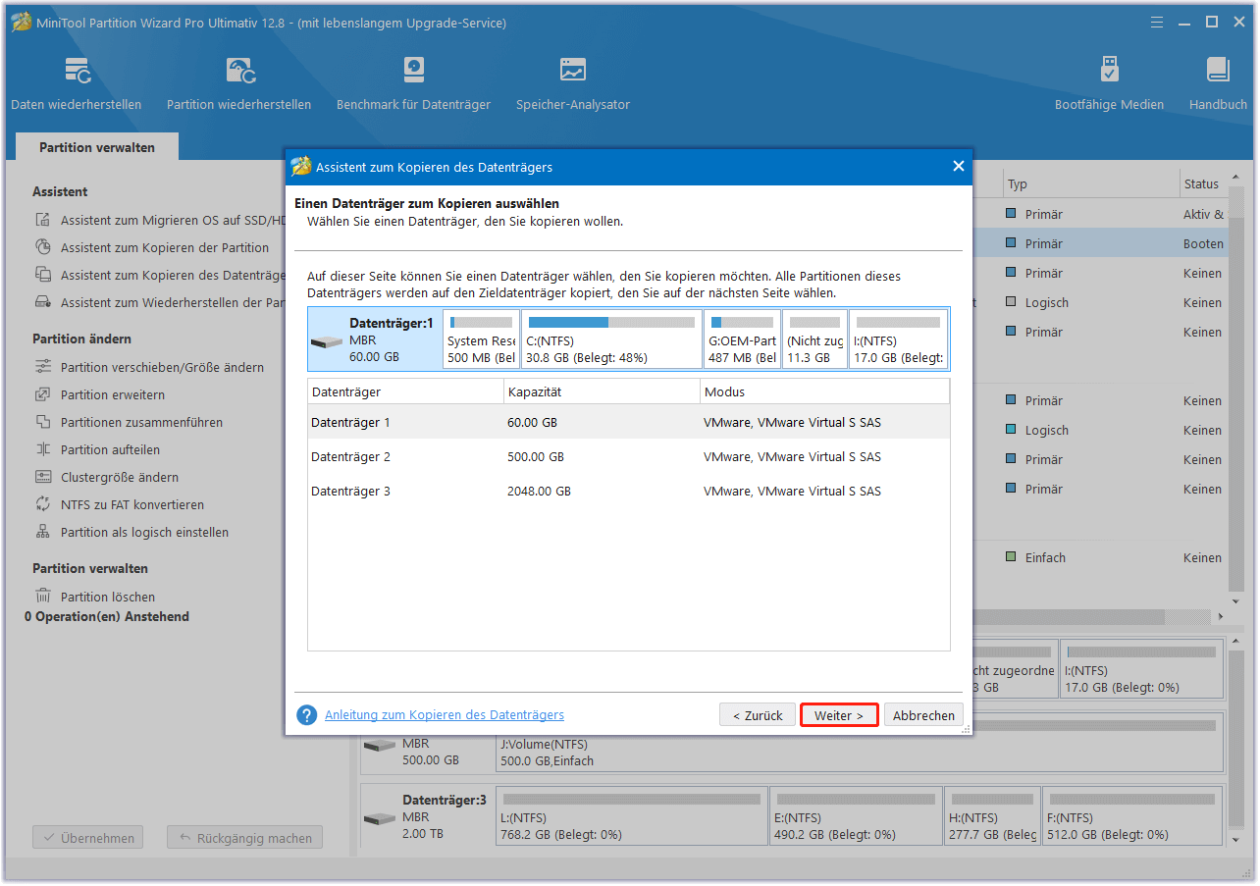Select Datenträger 1 row in list
The image size is (1260, 886).
tap(628, 422)
